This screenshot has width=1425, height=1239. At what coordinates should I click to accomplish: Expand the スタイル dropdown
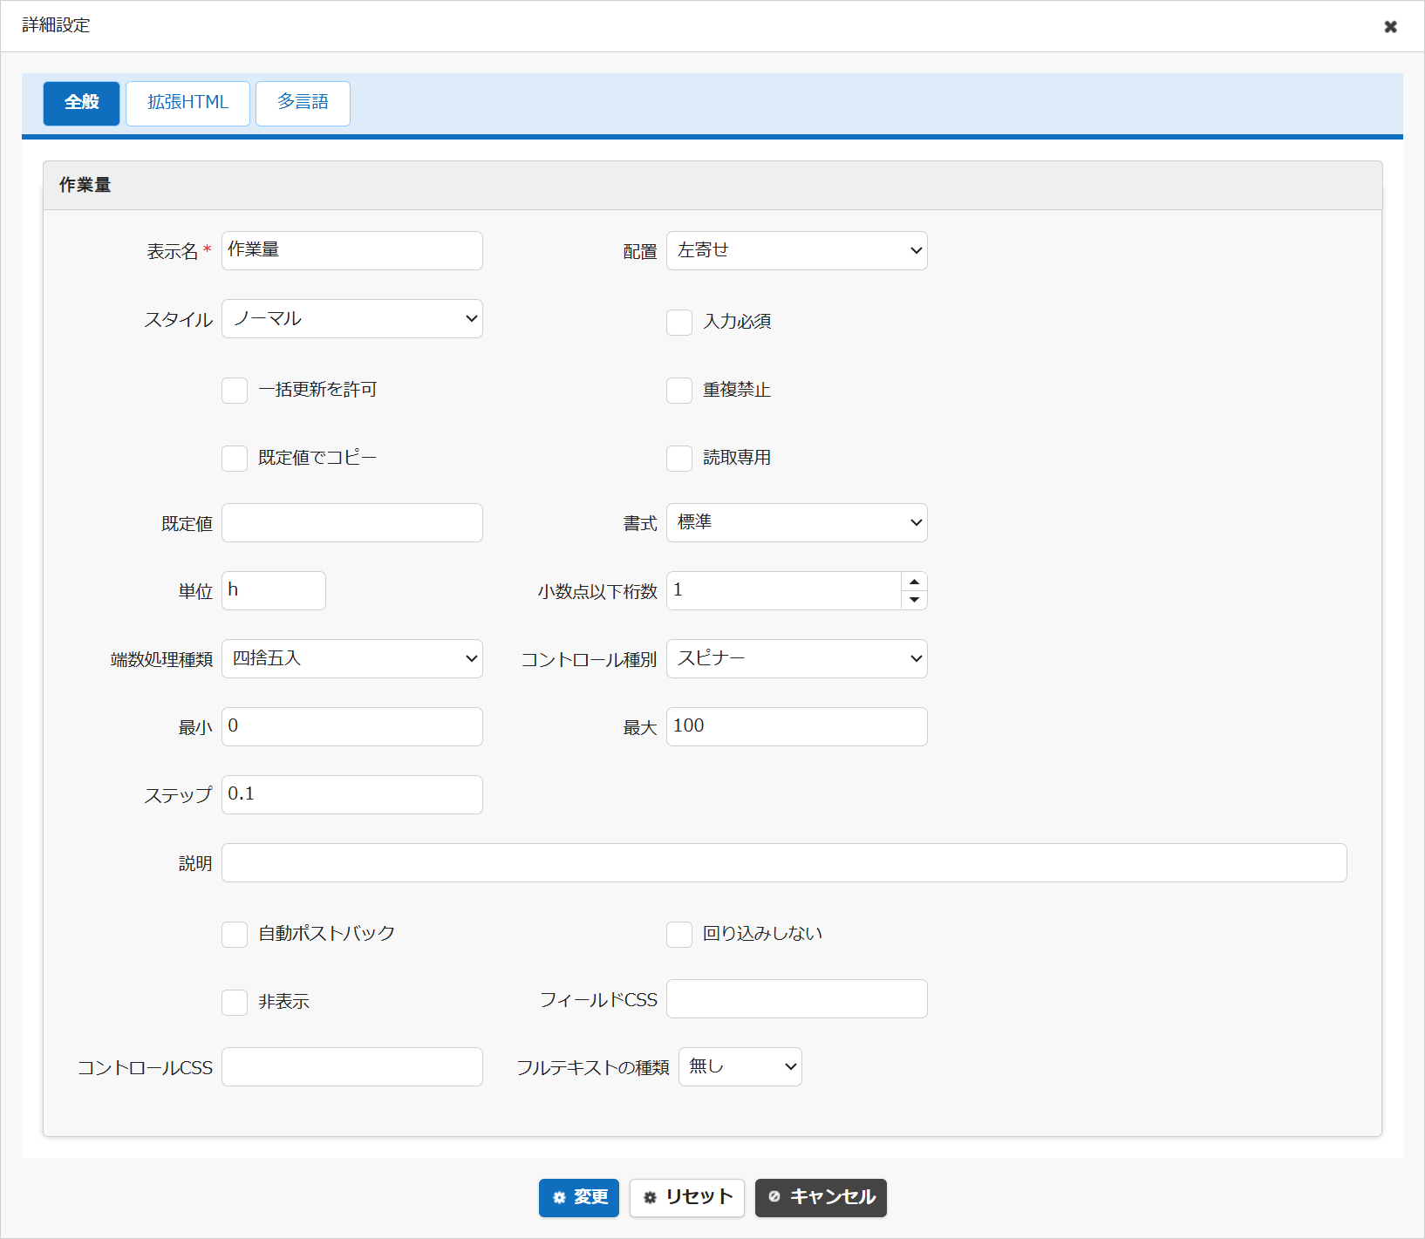click(x=352, y=318)
